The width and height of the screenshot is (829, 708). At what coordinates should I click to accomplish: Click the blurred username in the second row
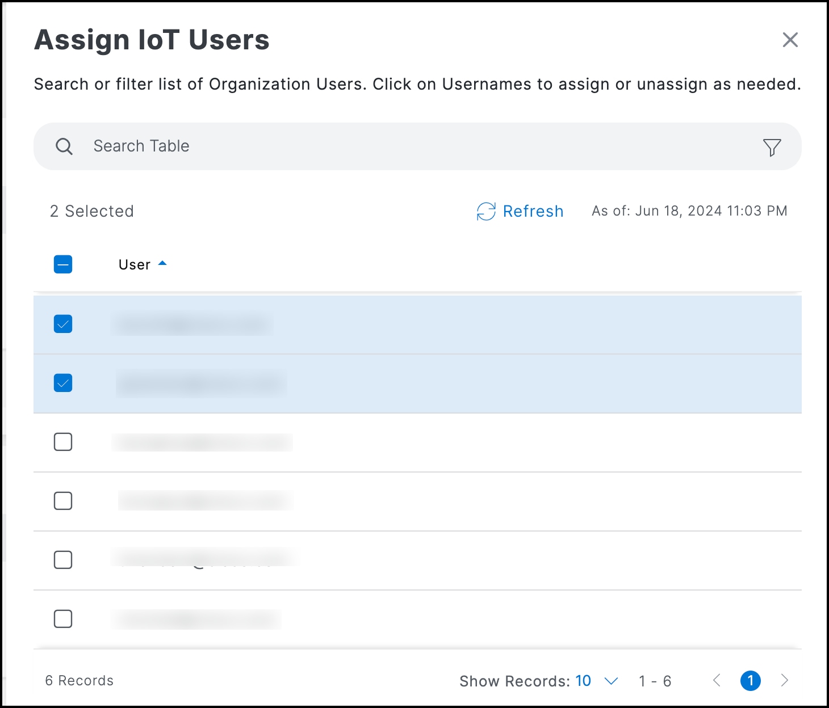(x=201, y=384)
